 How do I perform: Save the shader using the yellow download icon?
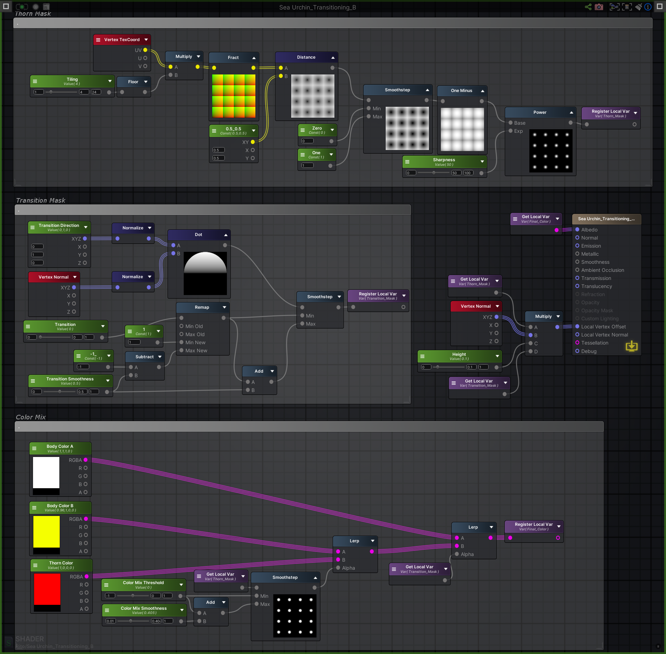[632, 346]
